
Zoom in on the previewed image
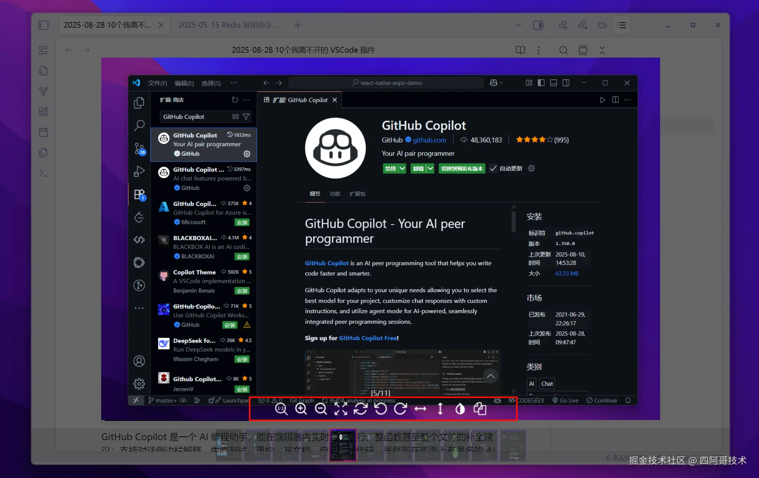tap(301, 409)
